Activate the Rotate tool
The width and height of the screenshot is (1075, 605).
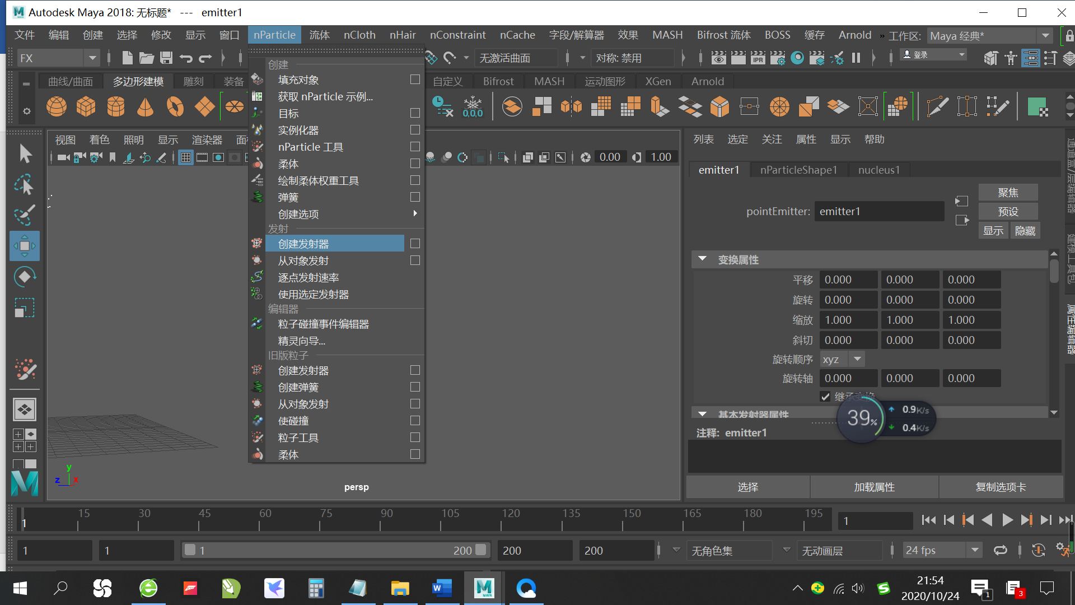[x=25, y=277]
